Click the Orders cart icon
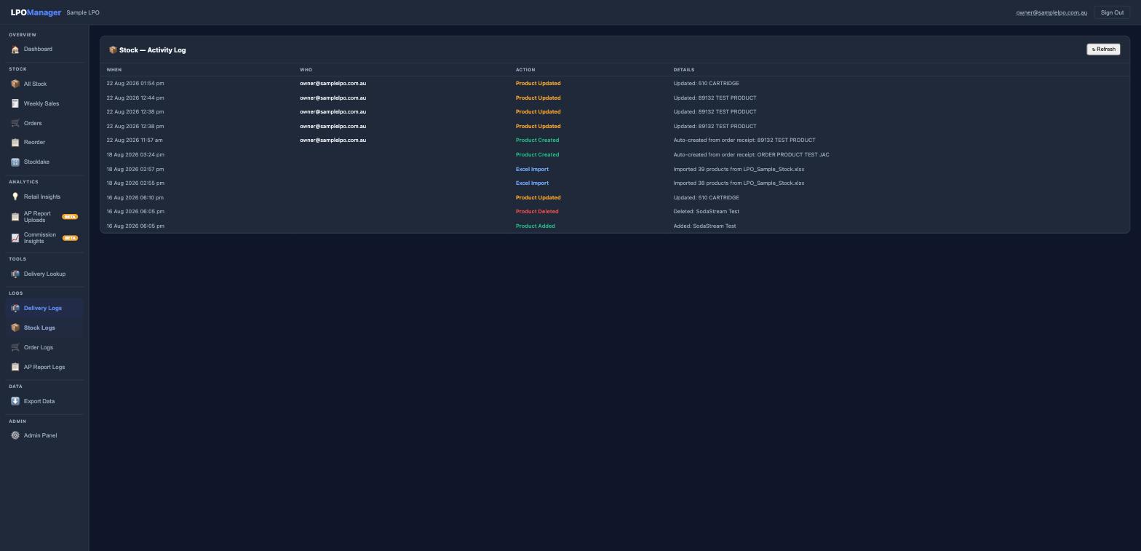1141x551 pixels. point(15,123)
